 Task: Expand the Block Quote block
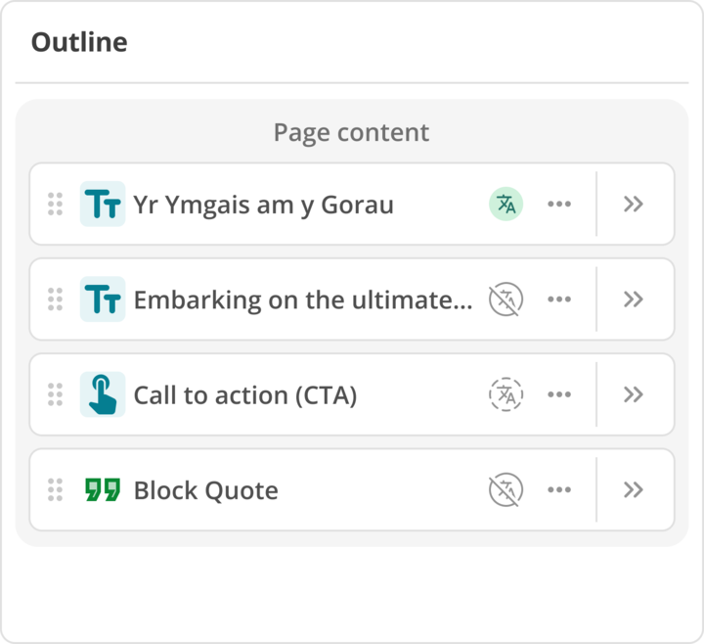coord(634,489)
